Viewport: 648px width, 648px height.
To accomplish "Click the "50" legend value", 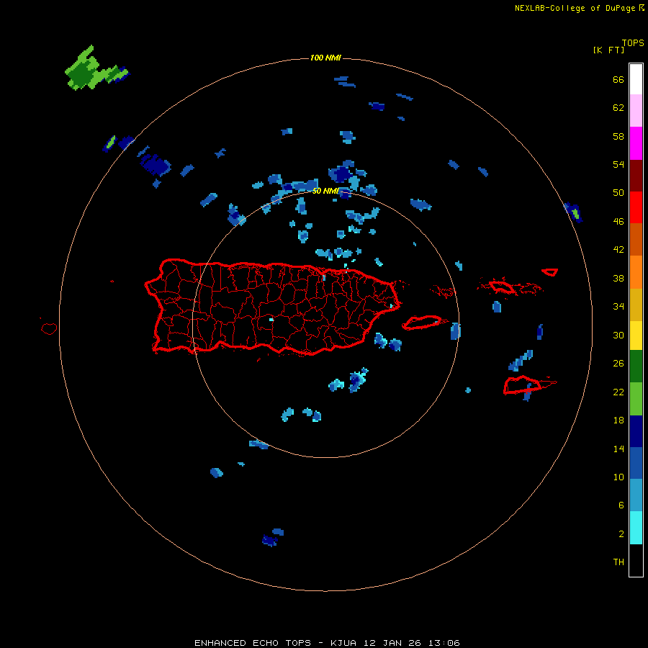I will click(x=618, y=193).
